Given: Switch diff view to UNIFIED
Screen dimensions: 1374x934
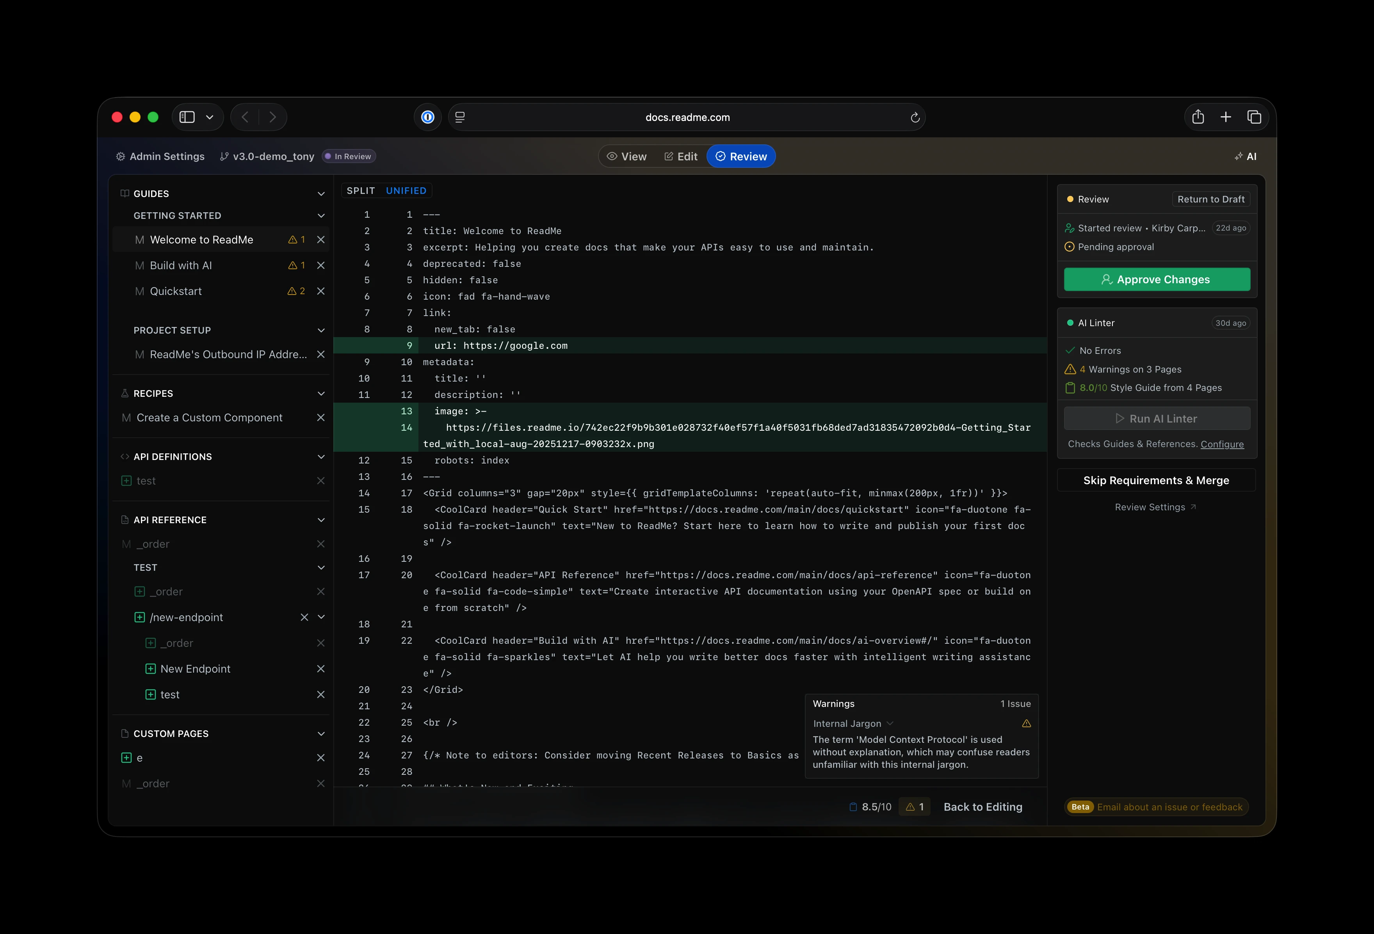Looking at the screenshot, I should pos(406,191).
